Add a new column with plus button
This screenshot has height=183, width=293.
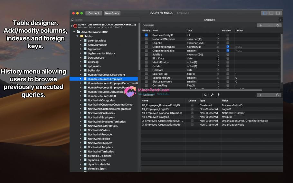[261, 25]
